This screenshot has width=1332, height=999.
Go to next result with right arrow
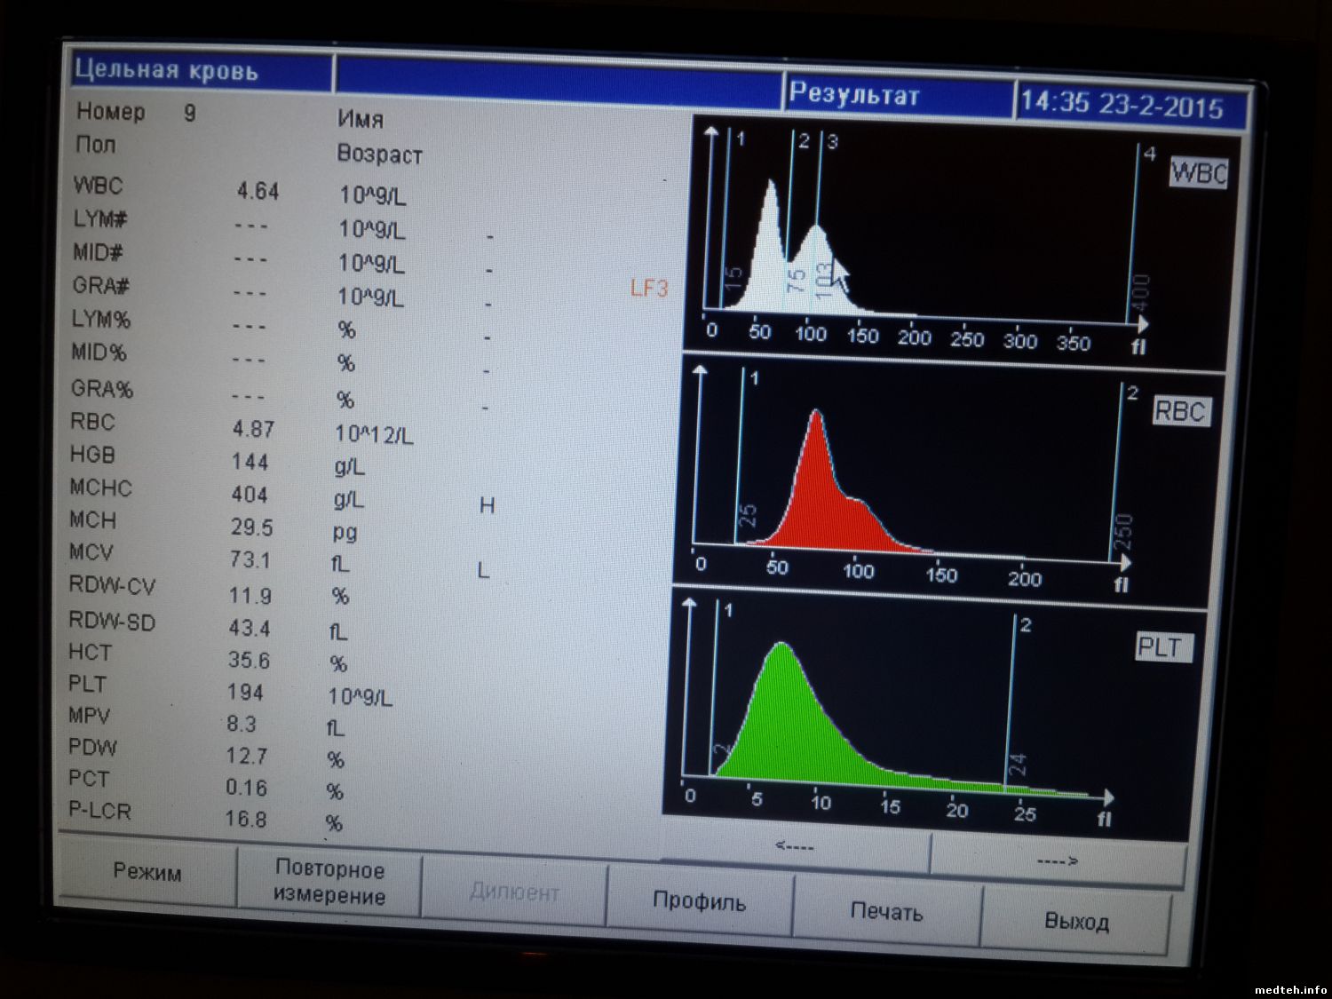(1057, 860)
